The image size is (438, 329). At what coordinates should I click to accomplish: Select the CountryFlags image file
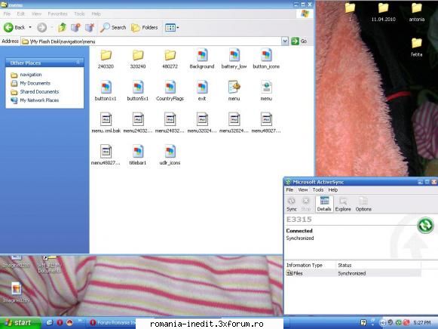point(170,91)
